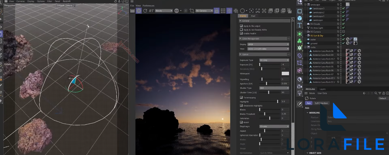
Task: Open the Beauty AOV dropdown
Action: 164,11
